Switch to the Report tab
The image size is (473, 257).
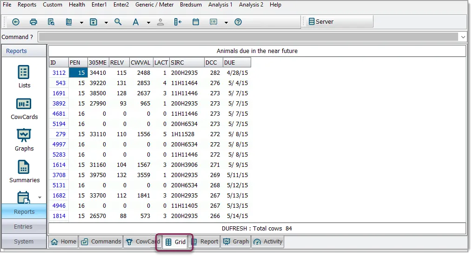pos(205,242)
